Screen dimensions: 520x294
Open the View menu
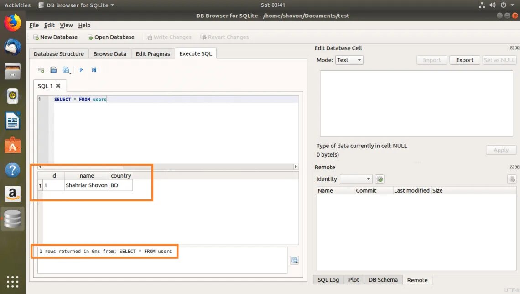tap(66, 25)
